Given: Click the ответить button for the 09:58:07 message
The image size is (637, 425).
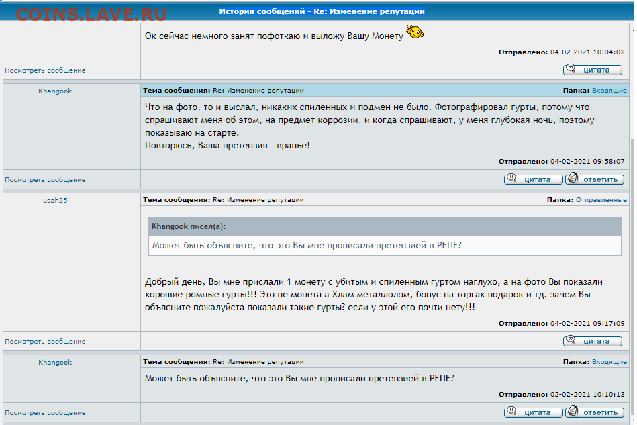Looking at the screenshot, I should (x=595, y=179).
